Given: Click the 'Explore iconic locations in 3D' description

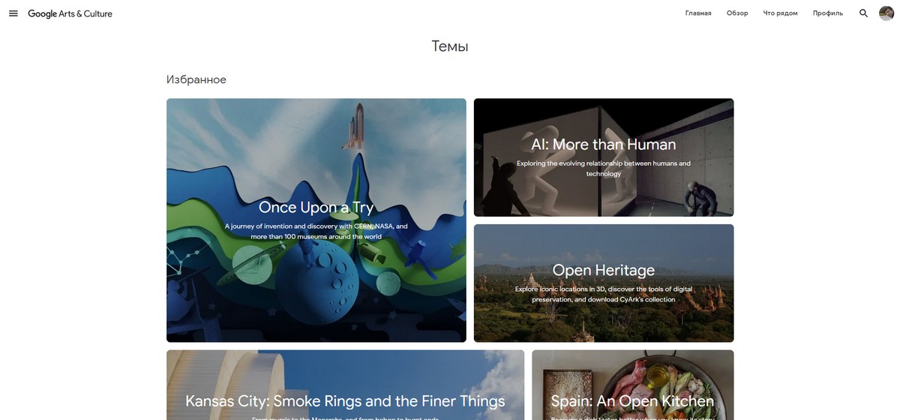Looking at the screenshot, I should (603, 294).
